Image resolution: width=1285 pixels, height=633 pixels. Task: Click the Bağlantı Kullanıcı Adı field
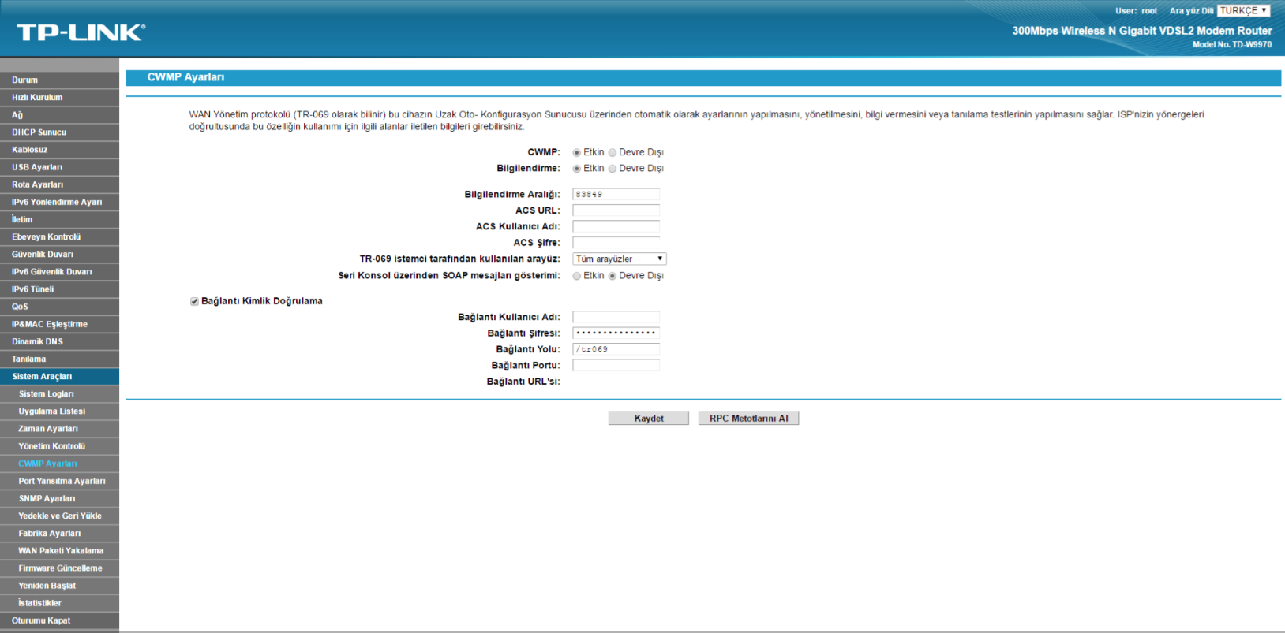pyautogui.click(x=616, y=317)
